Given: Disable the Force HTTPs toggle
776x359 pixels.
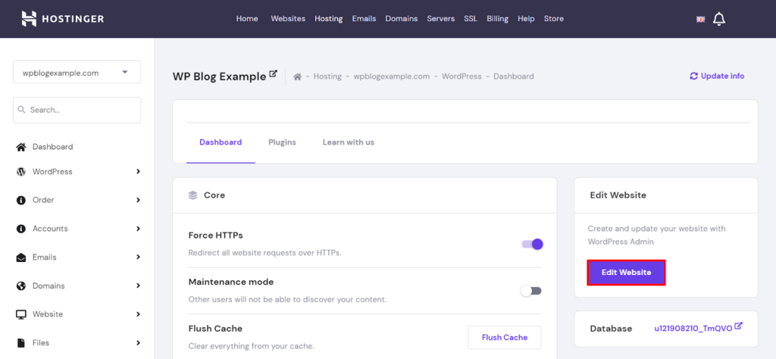Looking at the screenshot, I should 533,244.
